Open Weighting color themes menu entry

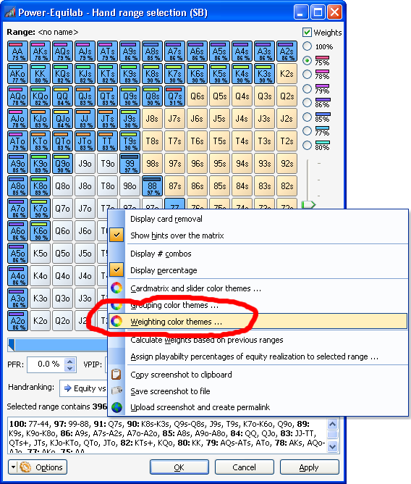tap(258, 322)
